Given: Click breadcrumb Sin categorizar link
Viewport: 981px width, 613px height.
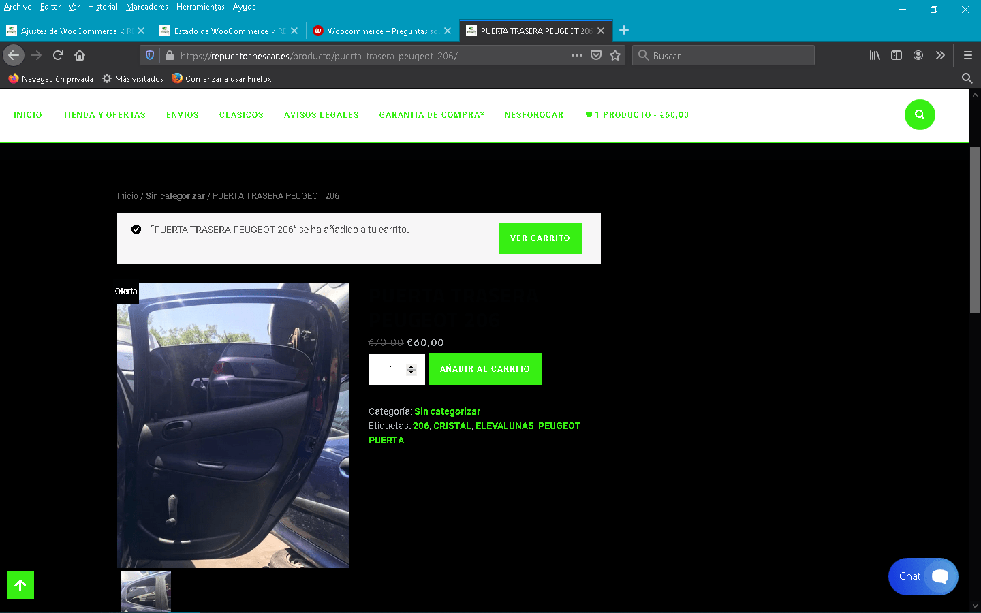Looking at the screenshot, I should pos(175,196).
